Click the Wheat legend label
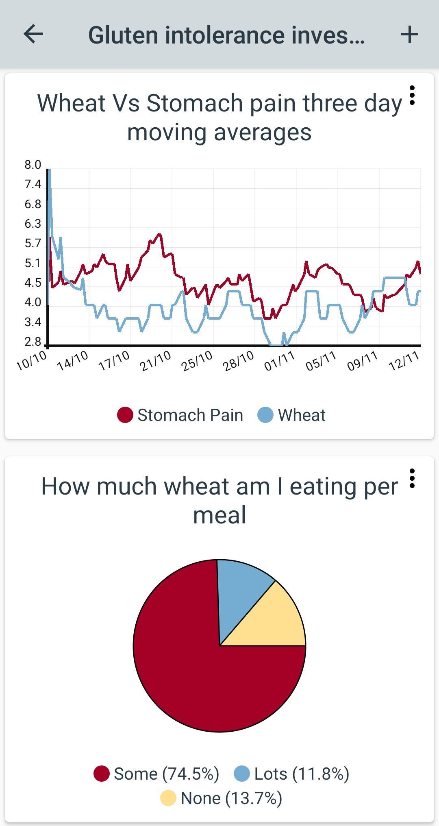The height and width of the screenshot is (826, 439). (302, 415)
